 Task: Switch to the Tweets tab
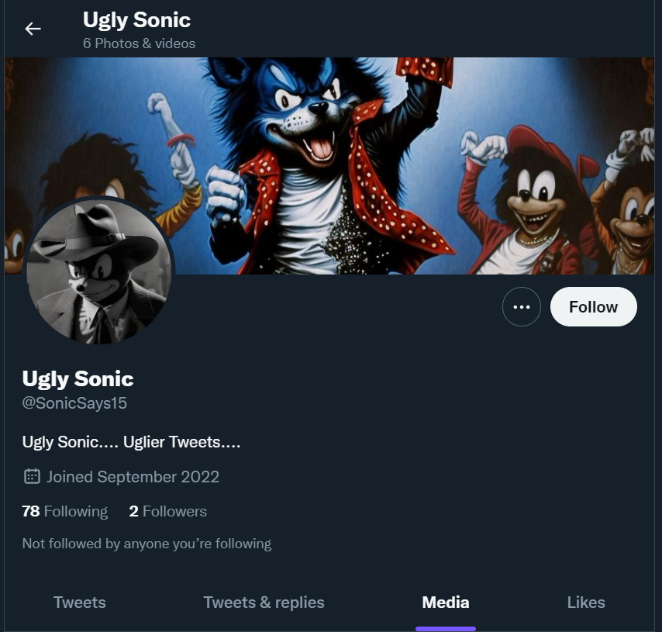pyautogui.click(x=79, y=603)
